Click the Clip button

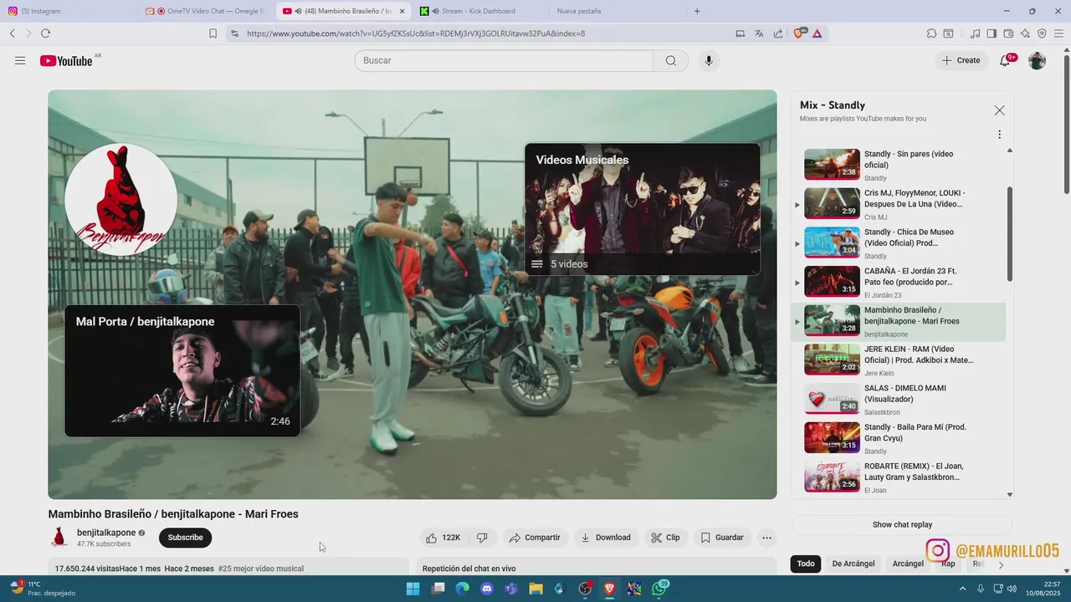[666, 538]
